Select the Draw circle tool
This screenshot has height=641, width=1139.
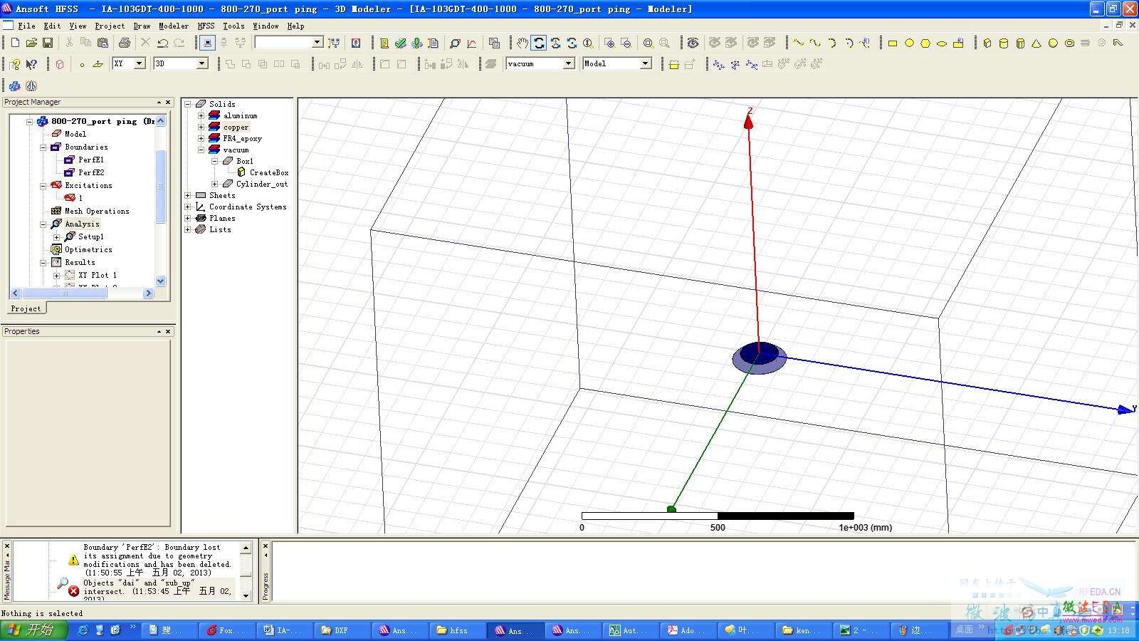[909, 43]
